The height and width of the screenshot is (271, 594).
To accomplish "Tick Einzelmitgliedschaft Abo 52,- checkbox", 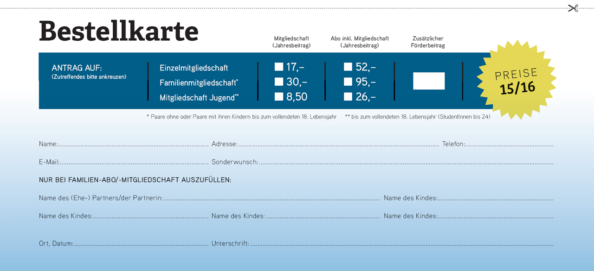I will [348, 67].
